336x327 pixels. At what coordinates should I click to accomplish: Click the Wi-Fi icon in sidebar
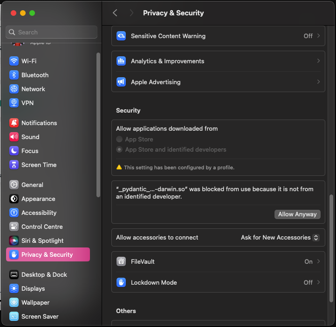click(x=14, y=61)
